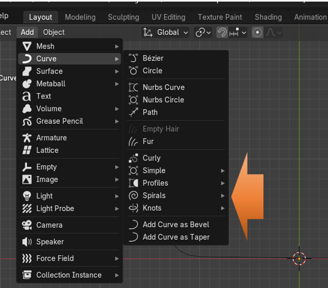328x288 pixels.
Task: Click the 3D cursor in the viewport
Action: click(299, 258)
